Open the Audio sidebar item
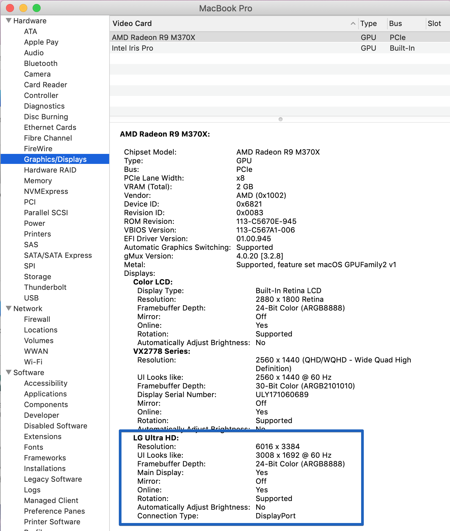The width and height of the screenshot is (450, 531). 34,53
